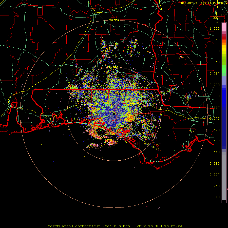Click the 0.840 legend value

coord(215,62)
